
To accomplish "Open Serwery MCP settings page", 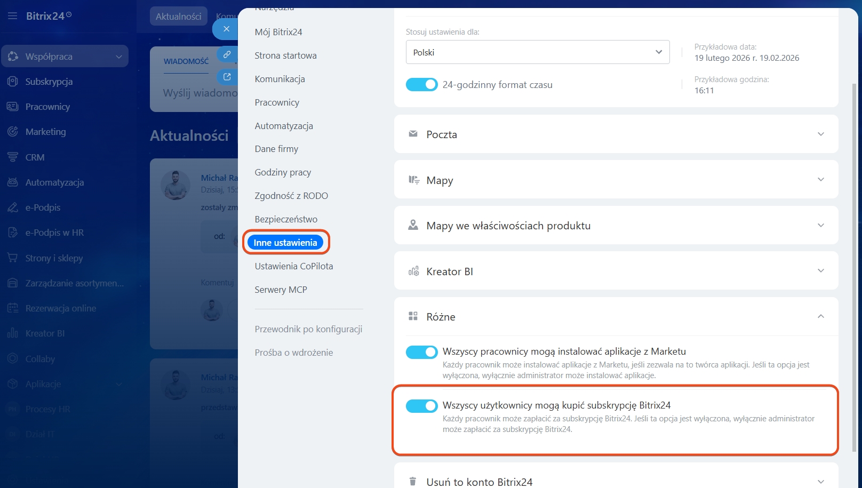I will (x=281, y=290).
